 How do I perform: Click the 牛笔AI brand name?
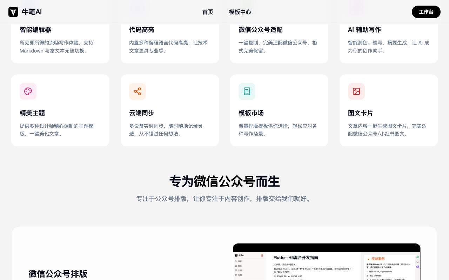click(x=32, y=12)
